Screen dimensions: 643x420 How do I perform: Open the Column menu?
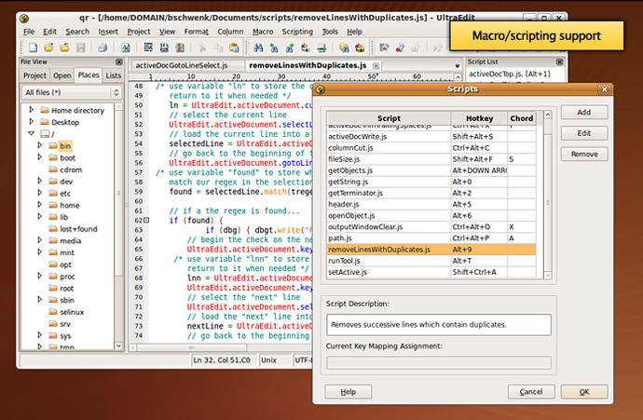230,32
